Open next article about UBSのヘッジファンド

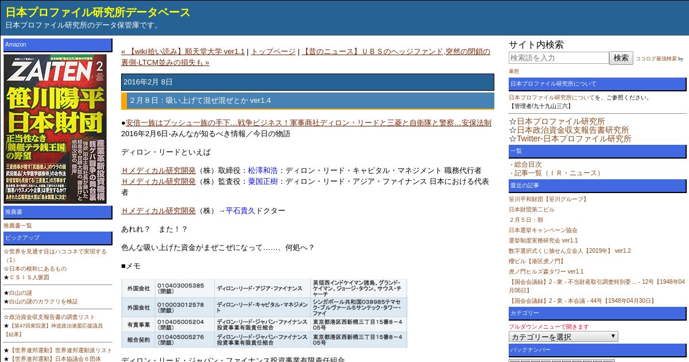[305, 56]
